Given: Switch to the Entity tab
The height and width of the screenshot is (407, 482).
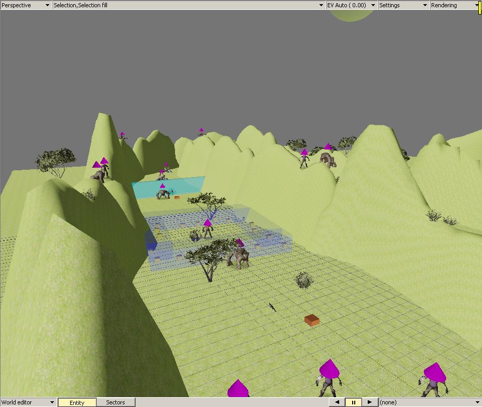Looking at the screenshot, I should tap(77, 403).
